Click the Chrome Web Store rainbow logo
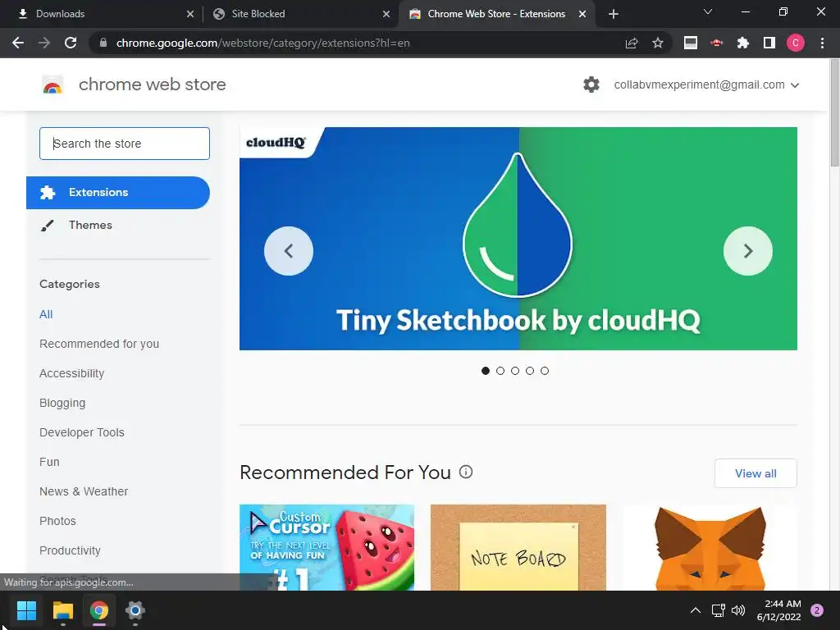The width and height of the screenshot is (840, 630). [x=52, y=84]
